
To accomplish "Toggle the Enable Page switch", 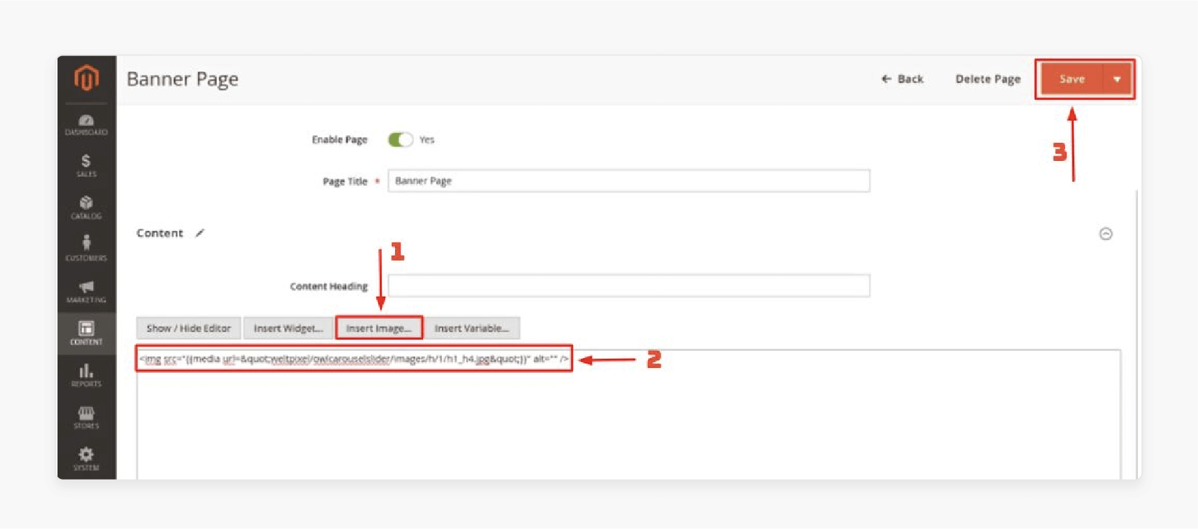I will [x=400, y=140].
